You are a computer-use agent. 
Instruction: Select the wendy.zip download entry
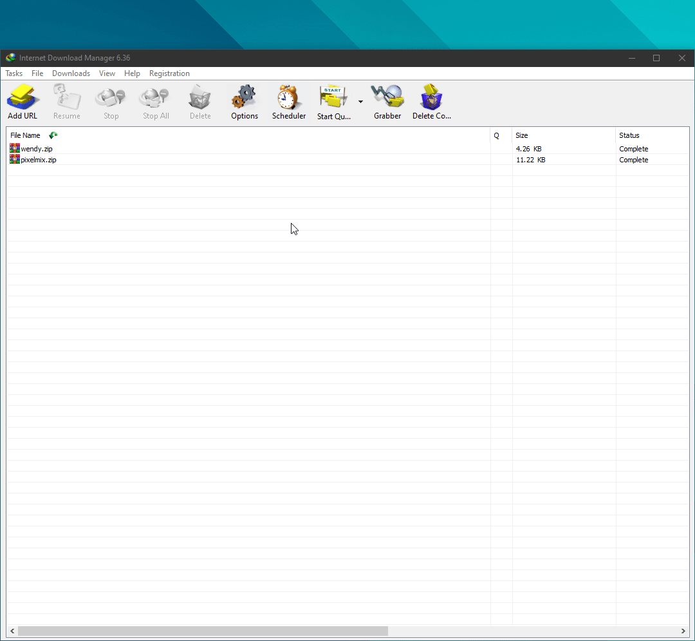(37, 149)
